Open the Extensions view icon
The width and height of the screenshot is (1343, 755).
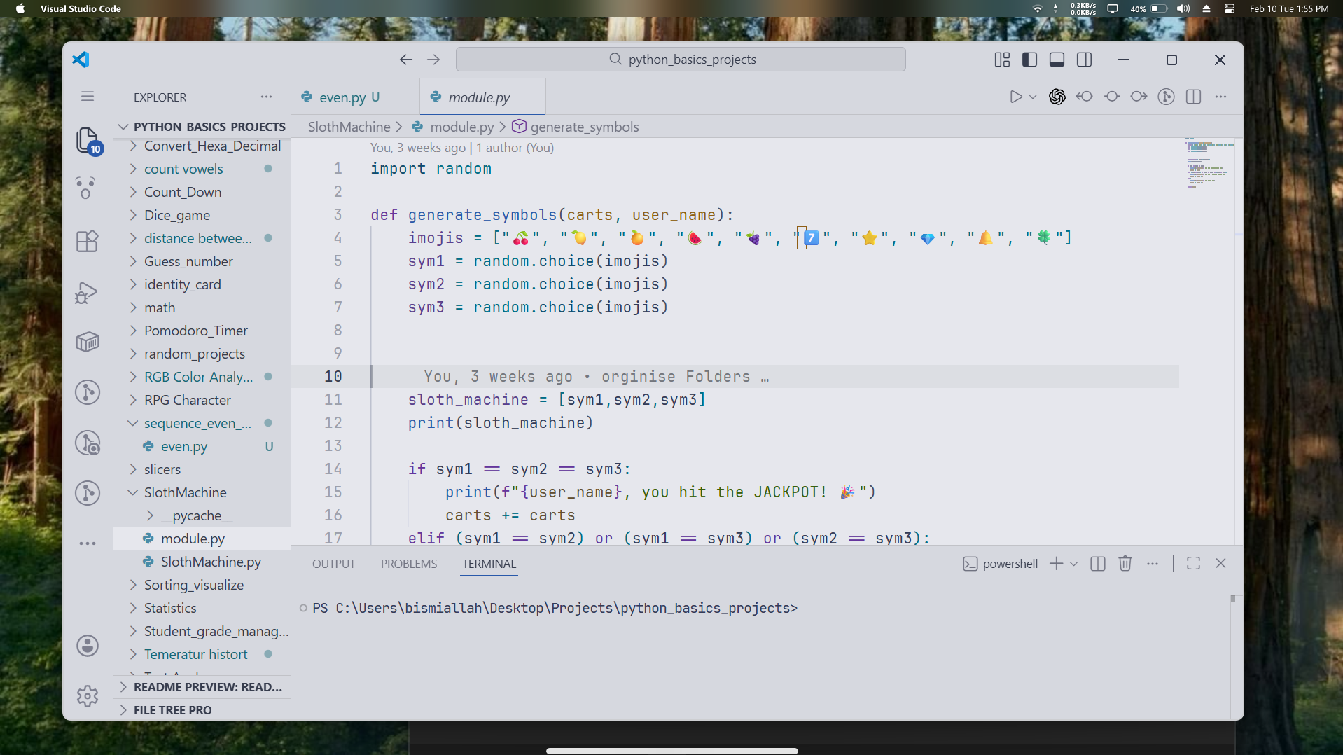point(87,241)
